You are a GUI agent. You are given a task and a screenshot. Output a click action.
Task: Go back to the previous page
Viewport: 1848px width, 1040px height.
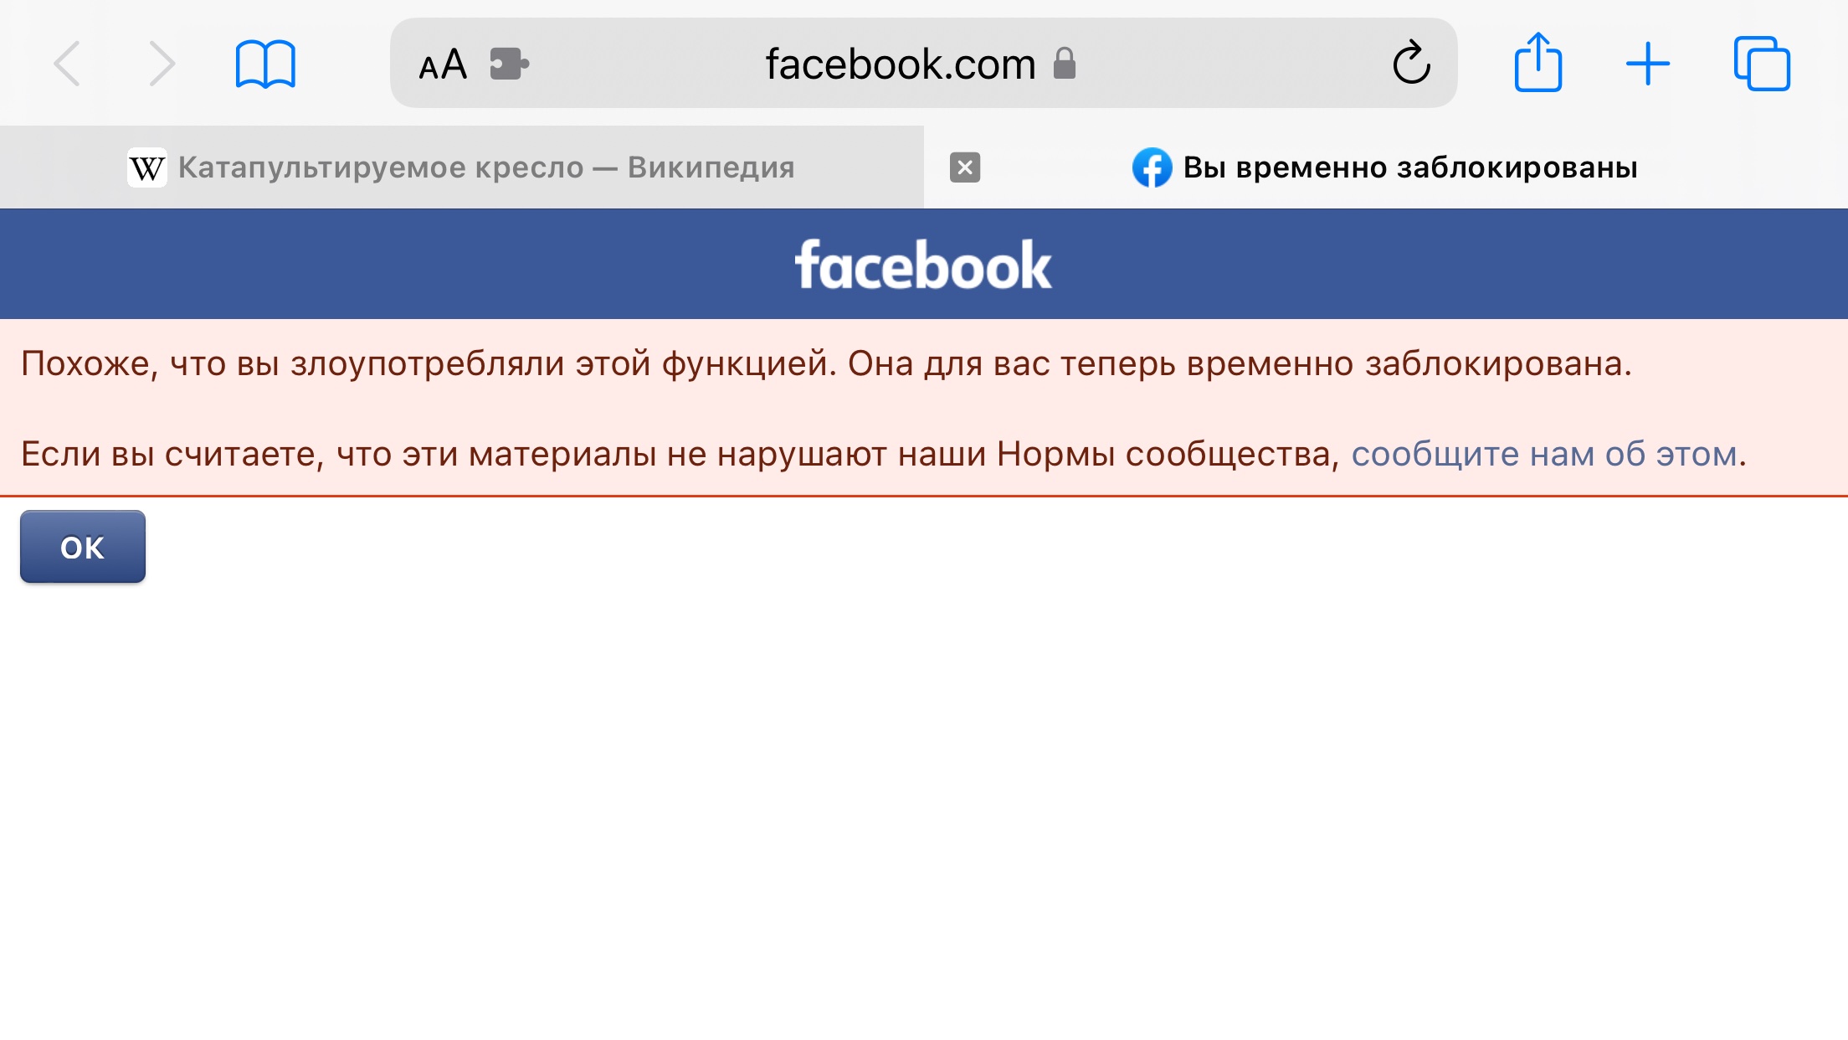67,64
